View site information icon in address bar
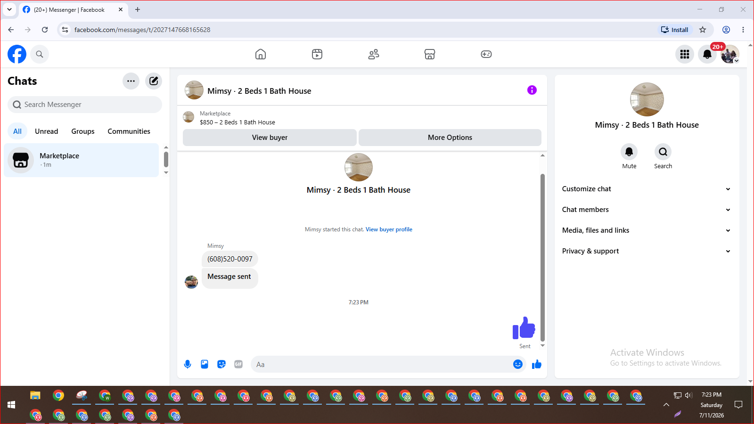 tap(65, 30)
